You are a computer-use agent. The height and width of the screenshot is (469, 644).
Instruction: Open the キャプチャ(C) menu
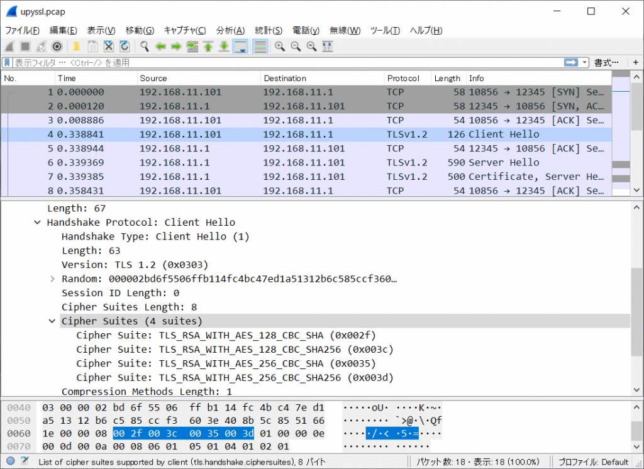pyautogui.click(x=185, y=30)
